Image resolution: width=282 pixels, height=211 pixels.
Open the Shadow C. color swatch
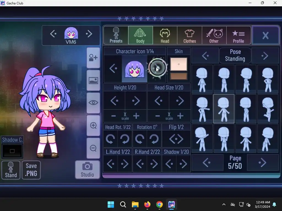click(12, 151)
